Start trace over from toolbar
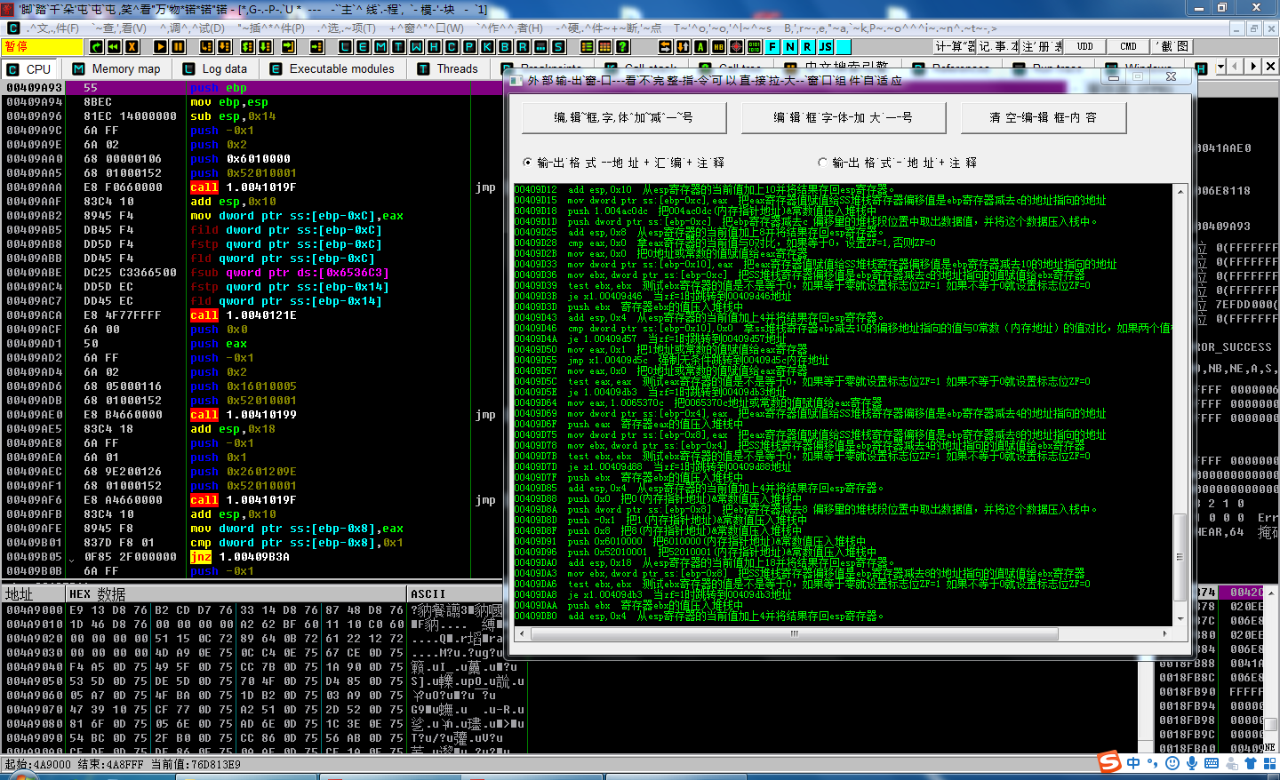Screen dimensions: 1280x780 [264, 46]
